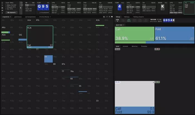195x115 pixels.
Task: Open the Действия dropdown
Action: point(120,25)
